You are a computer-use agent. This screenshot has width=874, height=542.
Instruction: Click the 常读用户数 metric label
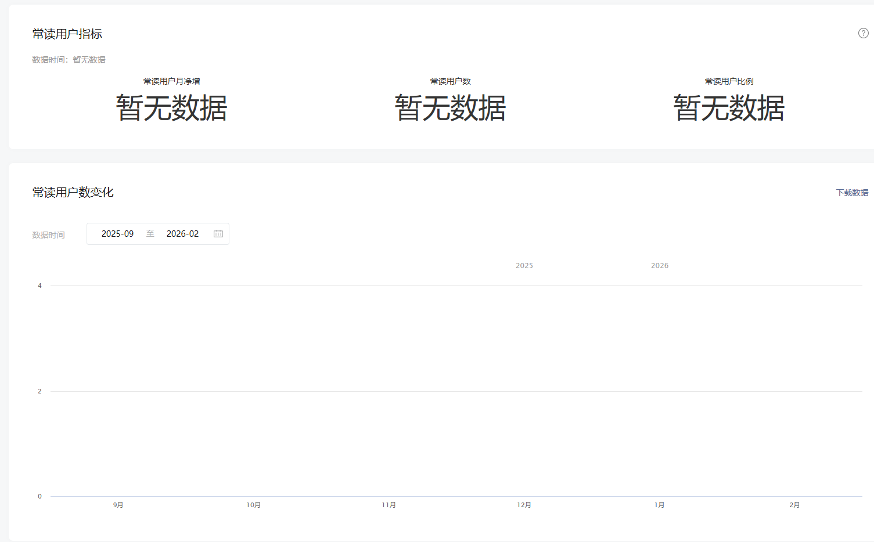[450, 81]
